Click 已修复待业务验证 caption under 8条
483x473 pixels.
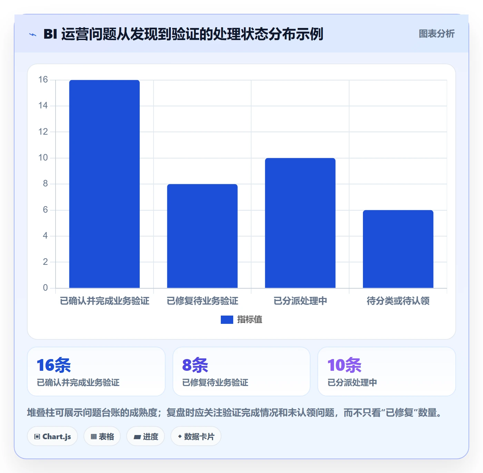click(215, 383)
